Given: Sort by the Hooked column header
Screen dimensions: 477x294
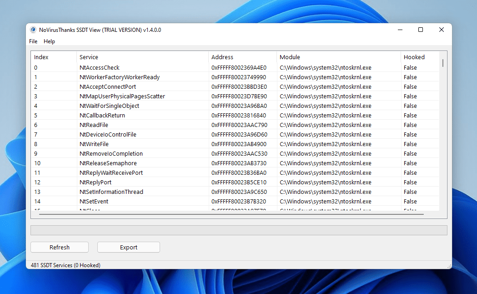Looking at the screenshot, I should pos(420,57).
